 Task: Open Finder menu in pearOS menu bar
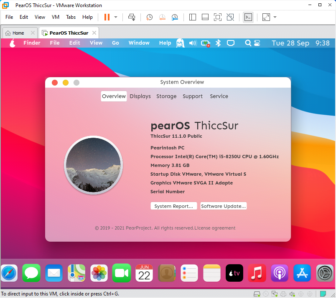coord(32,43)
